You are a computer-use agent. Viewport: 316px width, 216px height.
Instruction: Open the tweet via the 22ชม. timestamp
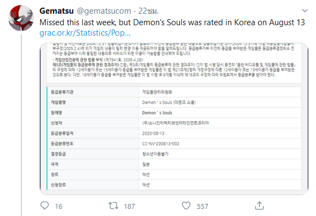pyautogui.click(x=148, y=11)
